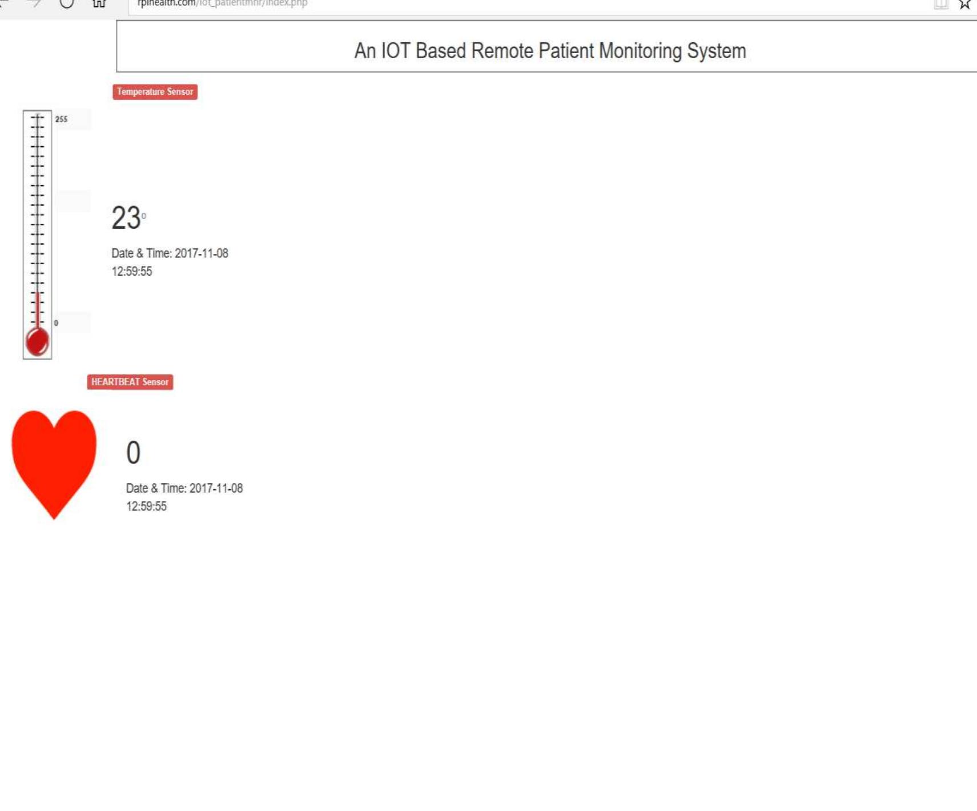Image resolution: width=977 pixels, height=811 pixels.
Task: Click the 23° temperature reading
Action: 128,218
